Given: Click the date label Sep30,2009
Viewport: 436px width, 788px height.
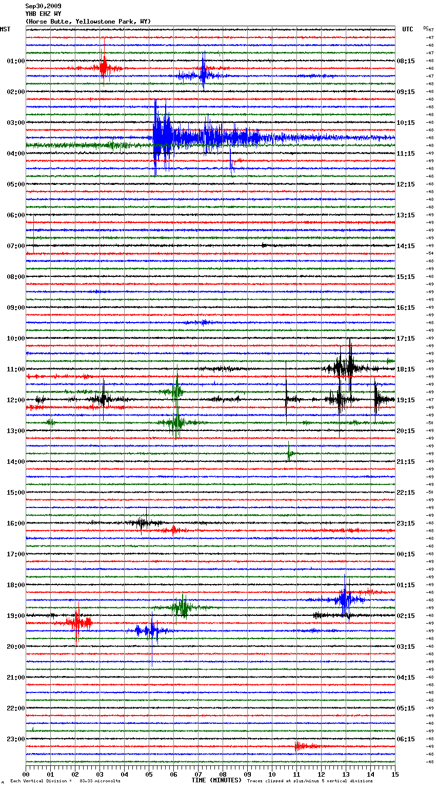Looking at the screenshot, I should 43,6.
